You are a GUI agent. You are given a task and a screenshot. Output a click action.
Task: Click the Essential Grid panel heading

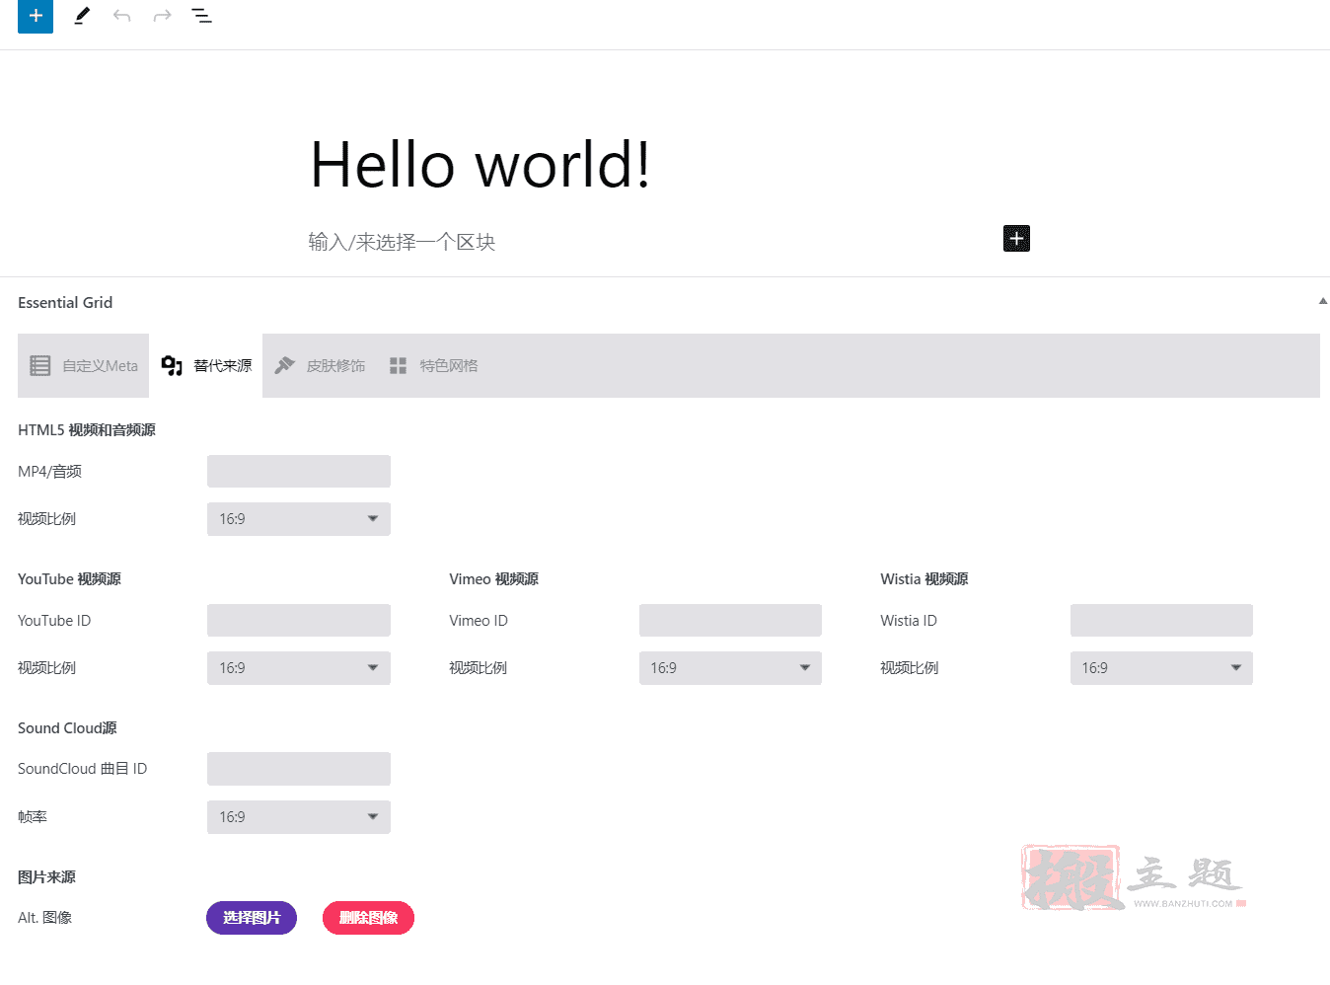65,302
